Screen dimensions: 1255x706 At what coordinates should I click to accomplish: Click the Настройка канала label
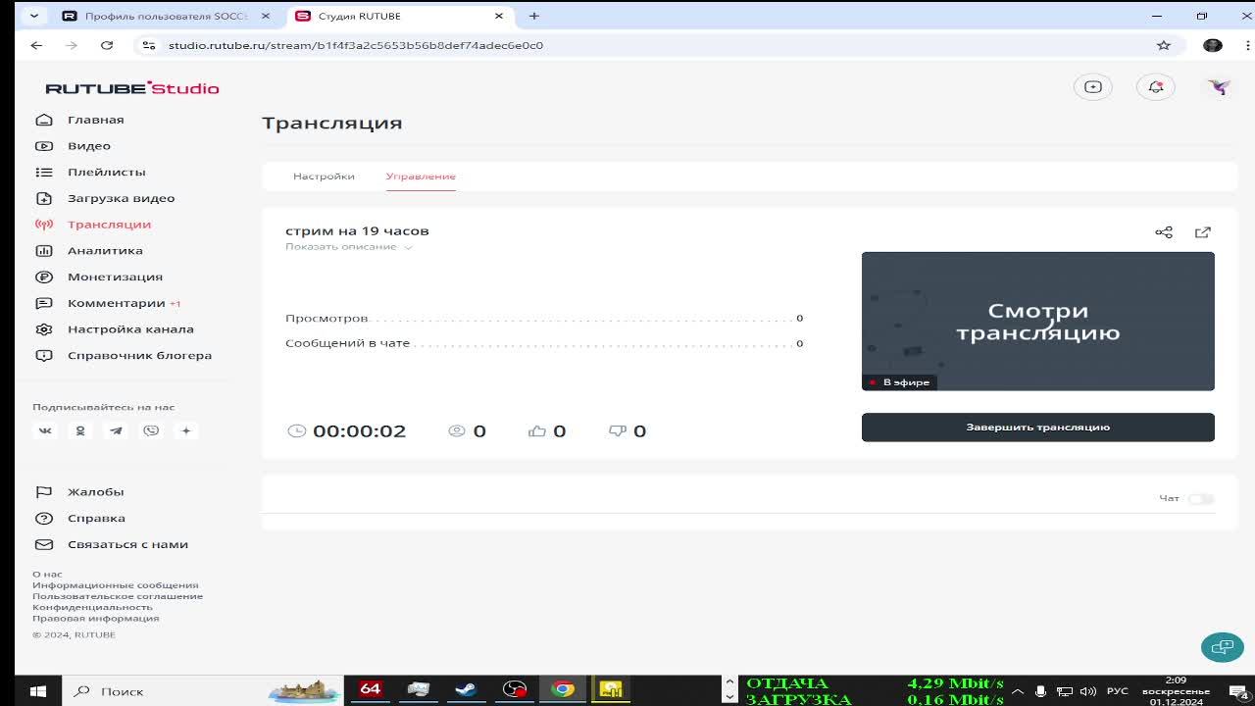click(x=130, y=329)
